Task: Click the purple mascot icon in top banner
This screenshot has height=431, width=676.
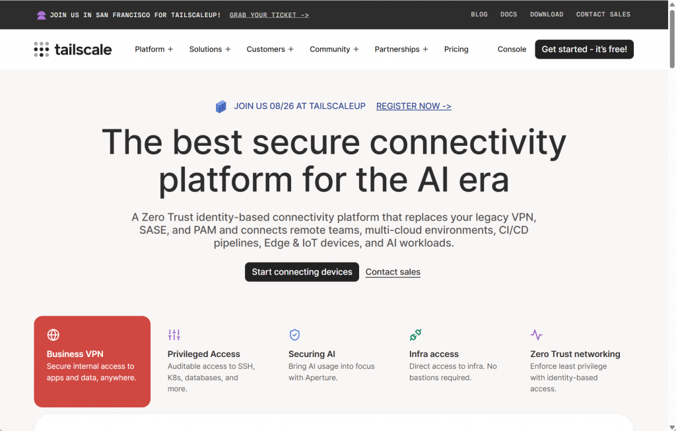Action: pyautogui.click(x=42, y=16)
